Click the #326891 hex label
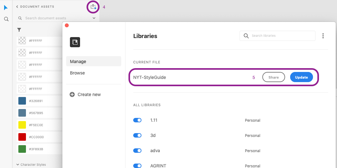 tap(36, 101)
